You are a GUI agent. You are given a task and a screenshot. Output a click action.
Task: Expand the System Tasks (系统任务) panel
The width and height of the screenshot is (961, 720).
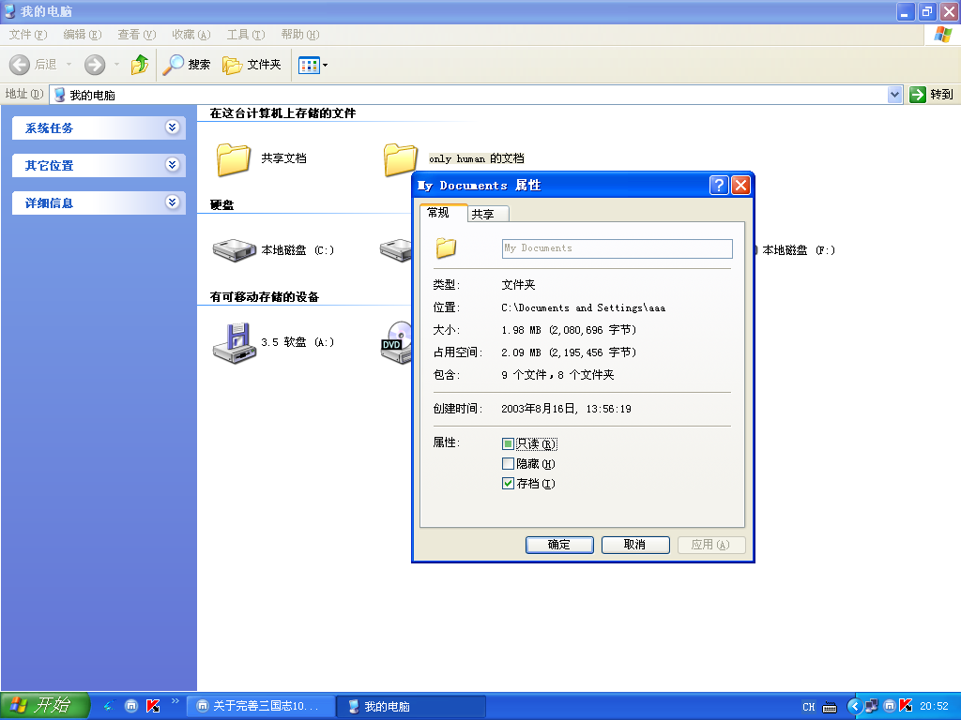[x=172, y=127]
